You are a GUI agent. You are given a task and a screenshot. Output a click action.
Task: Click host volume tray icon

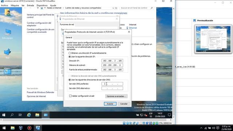point(214,128)
